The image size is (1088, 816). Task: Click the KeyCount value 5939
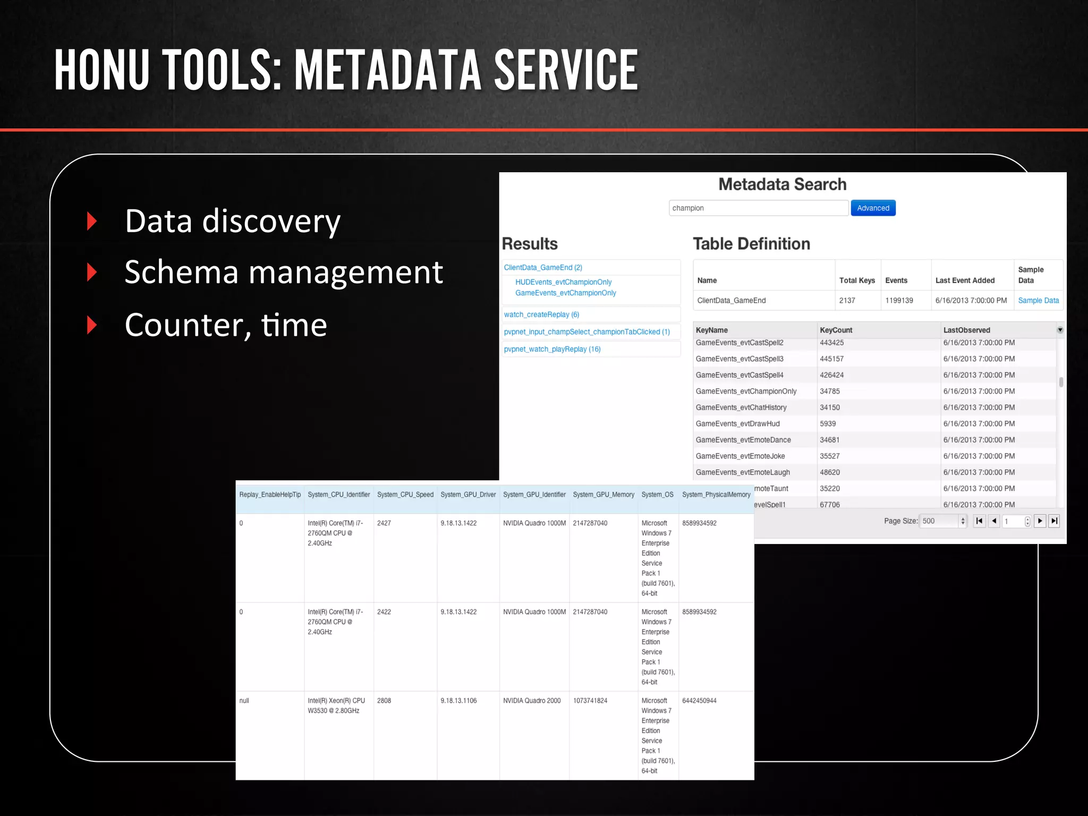827,424
